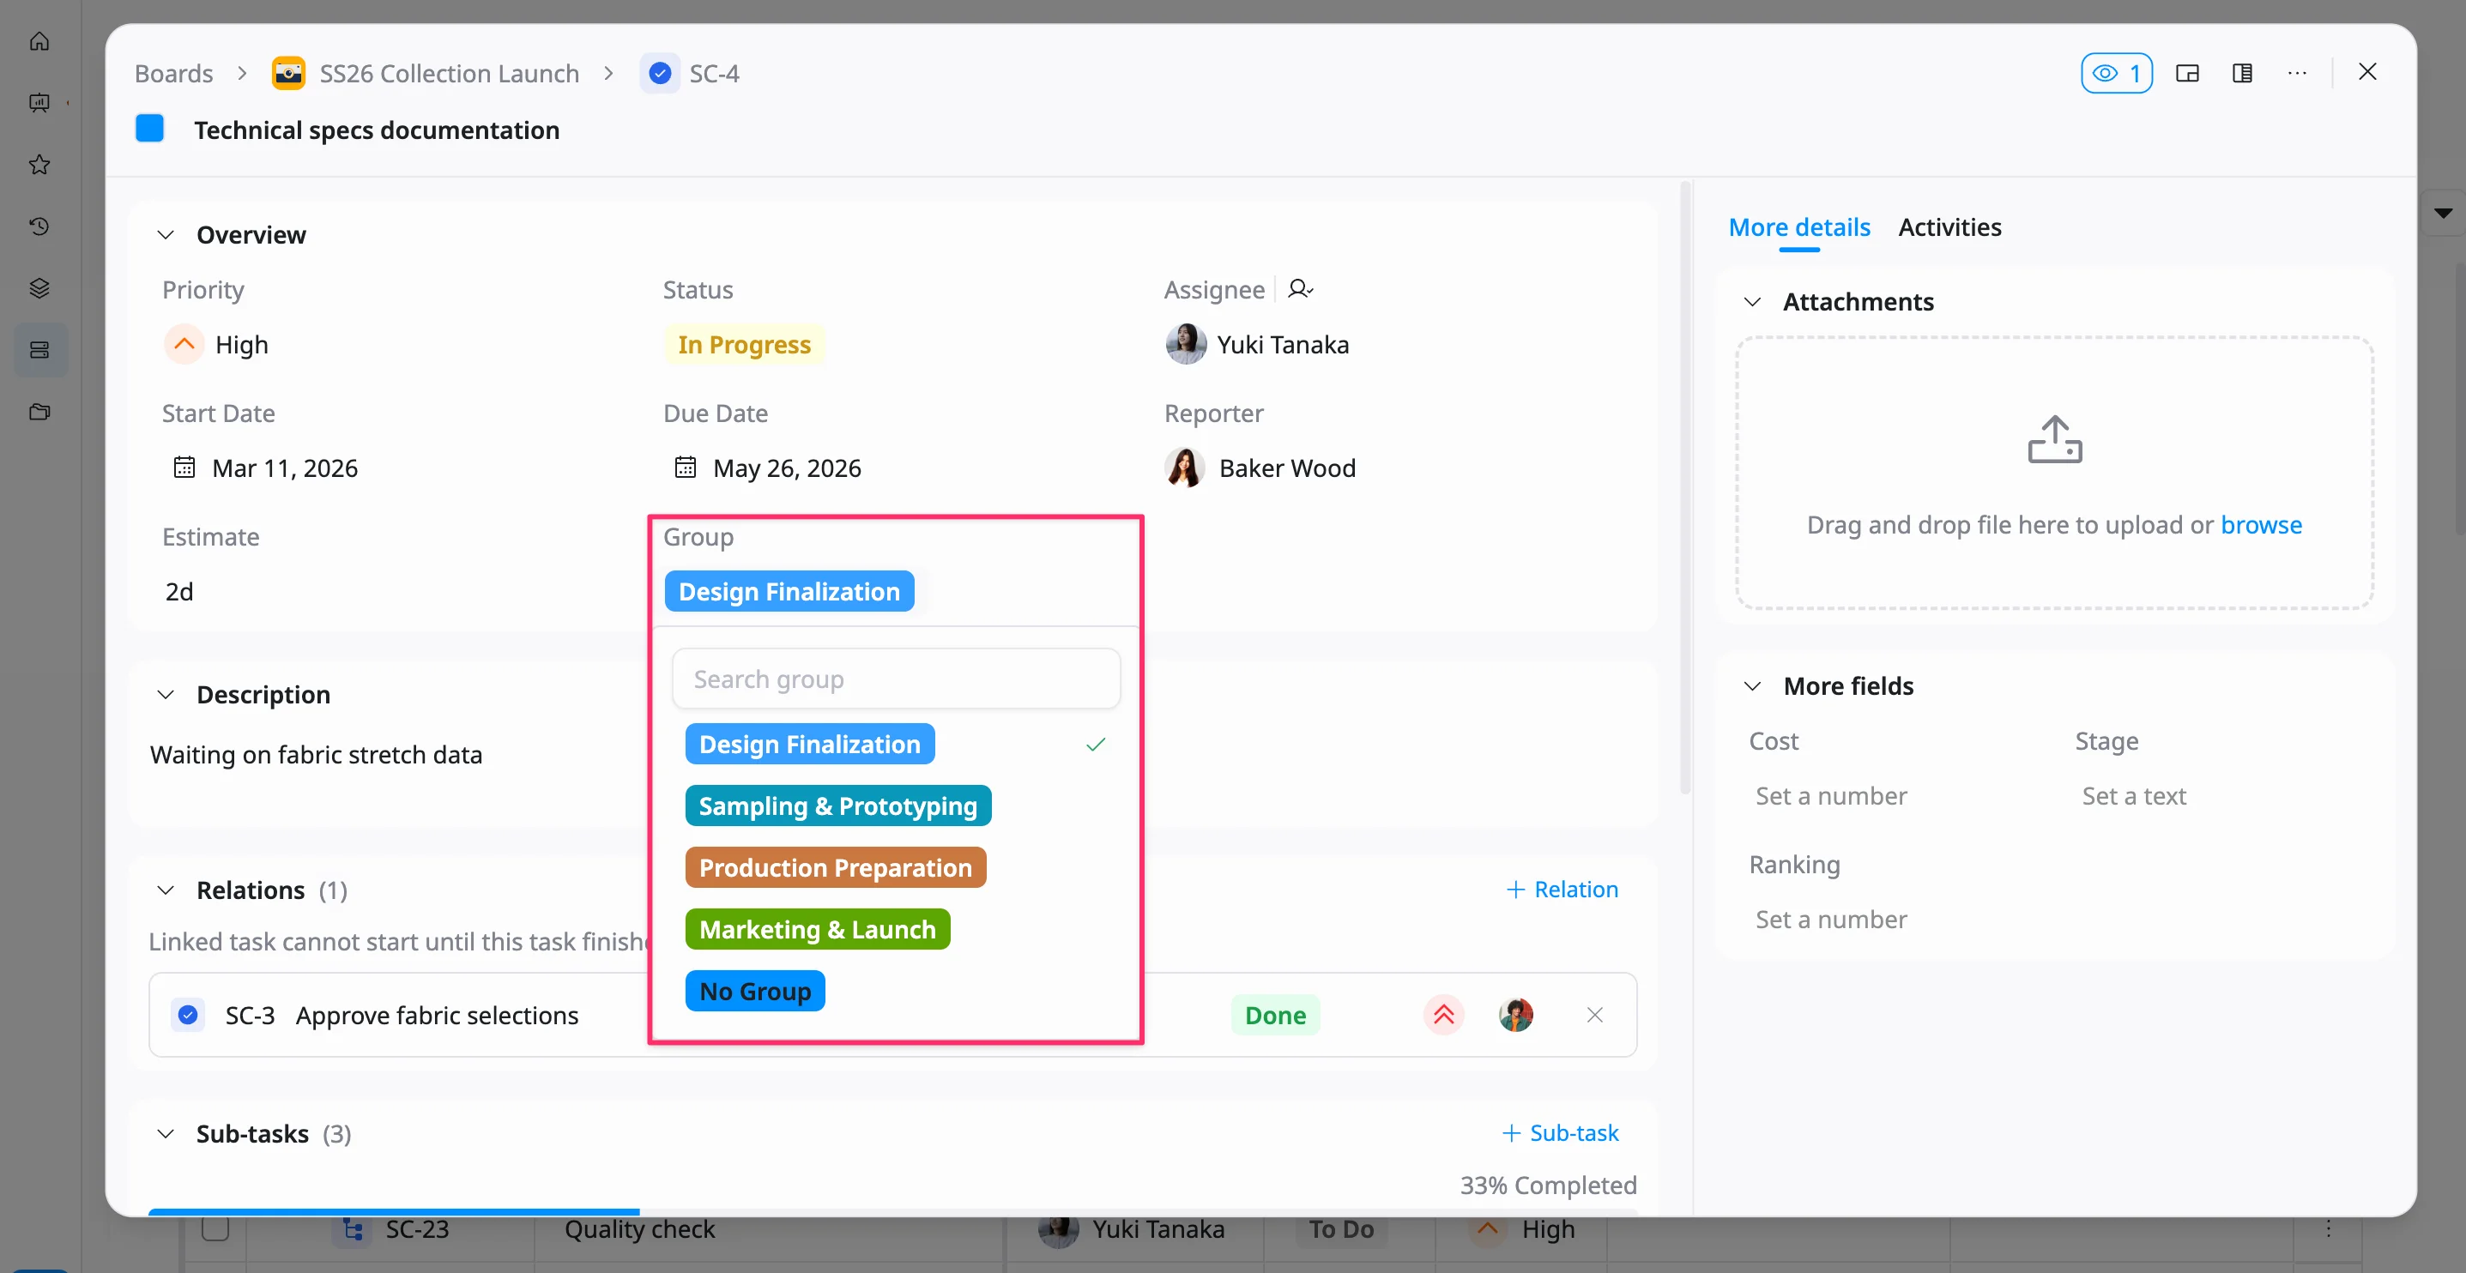This screenshot has width=2466, height=1273.
Task: Collapse the Sub-tasks section
Action: [x=165, y=1133]
